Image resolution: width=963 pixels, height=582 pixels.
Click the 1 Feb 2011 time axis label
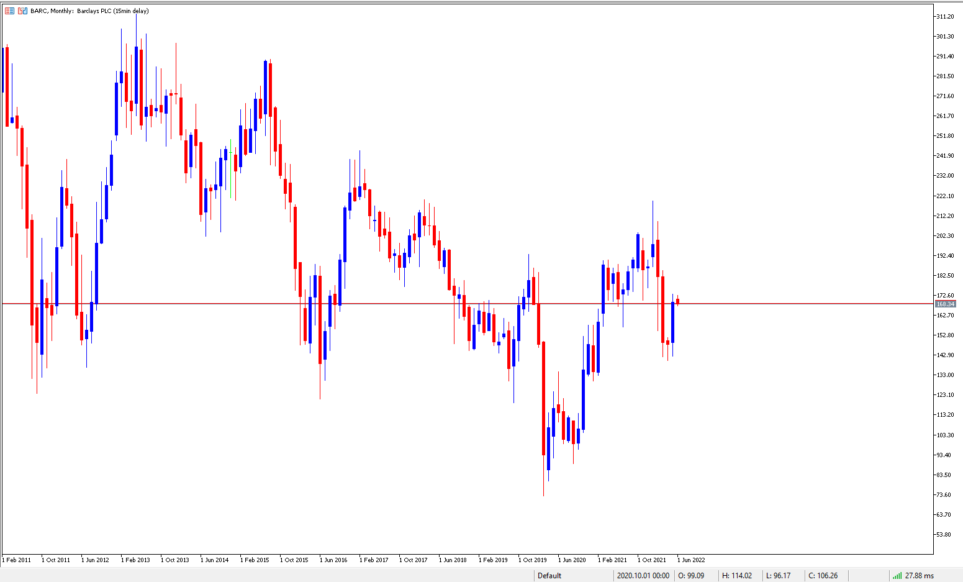[17, 560]
